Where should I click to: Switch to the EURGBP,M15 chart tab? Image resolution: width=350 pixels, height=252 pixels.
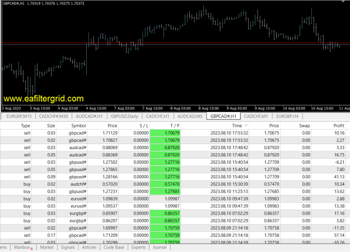(x=18, y=116)
